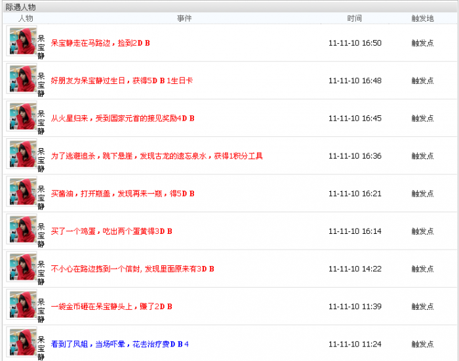
Task: Select time 11-11-10 14:22
Action: (x=355, y=269)
